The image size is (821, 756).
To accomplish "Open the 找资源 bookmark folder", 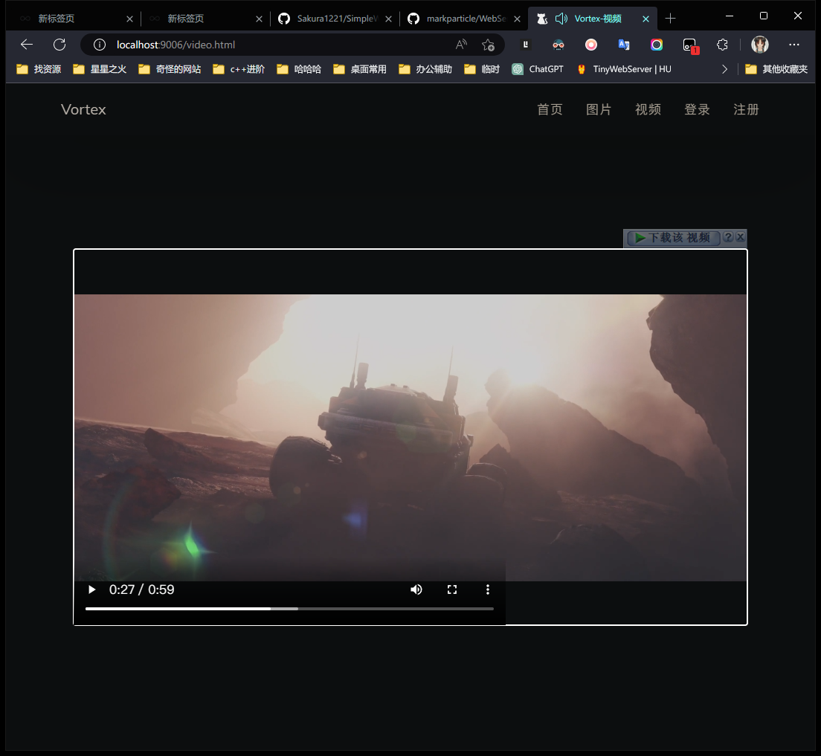I will pyautogui.click(x=39, y=69).
